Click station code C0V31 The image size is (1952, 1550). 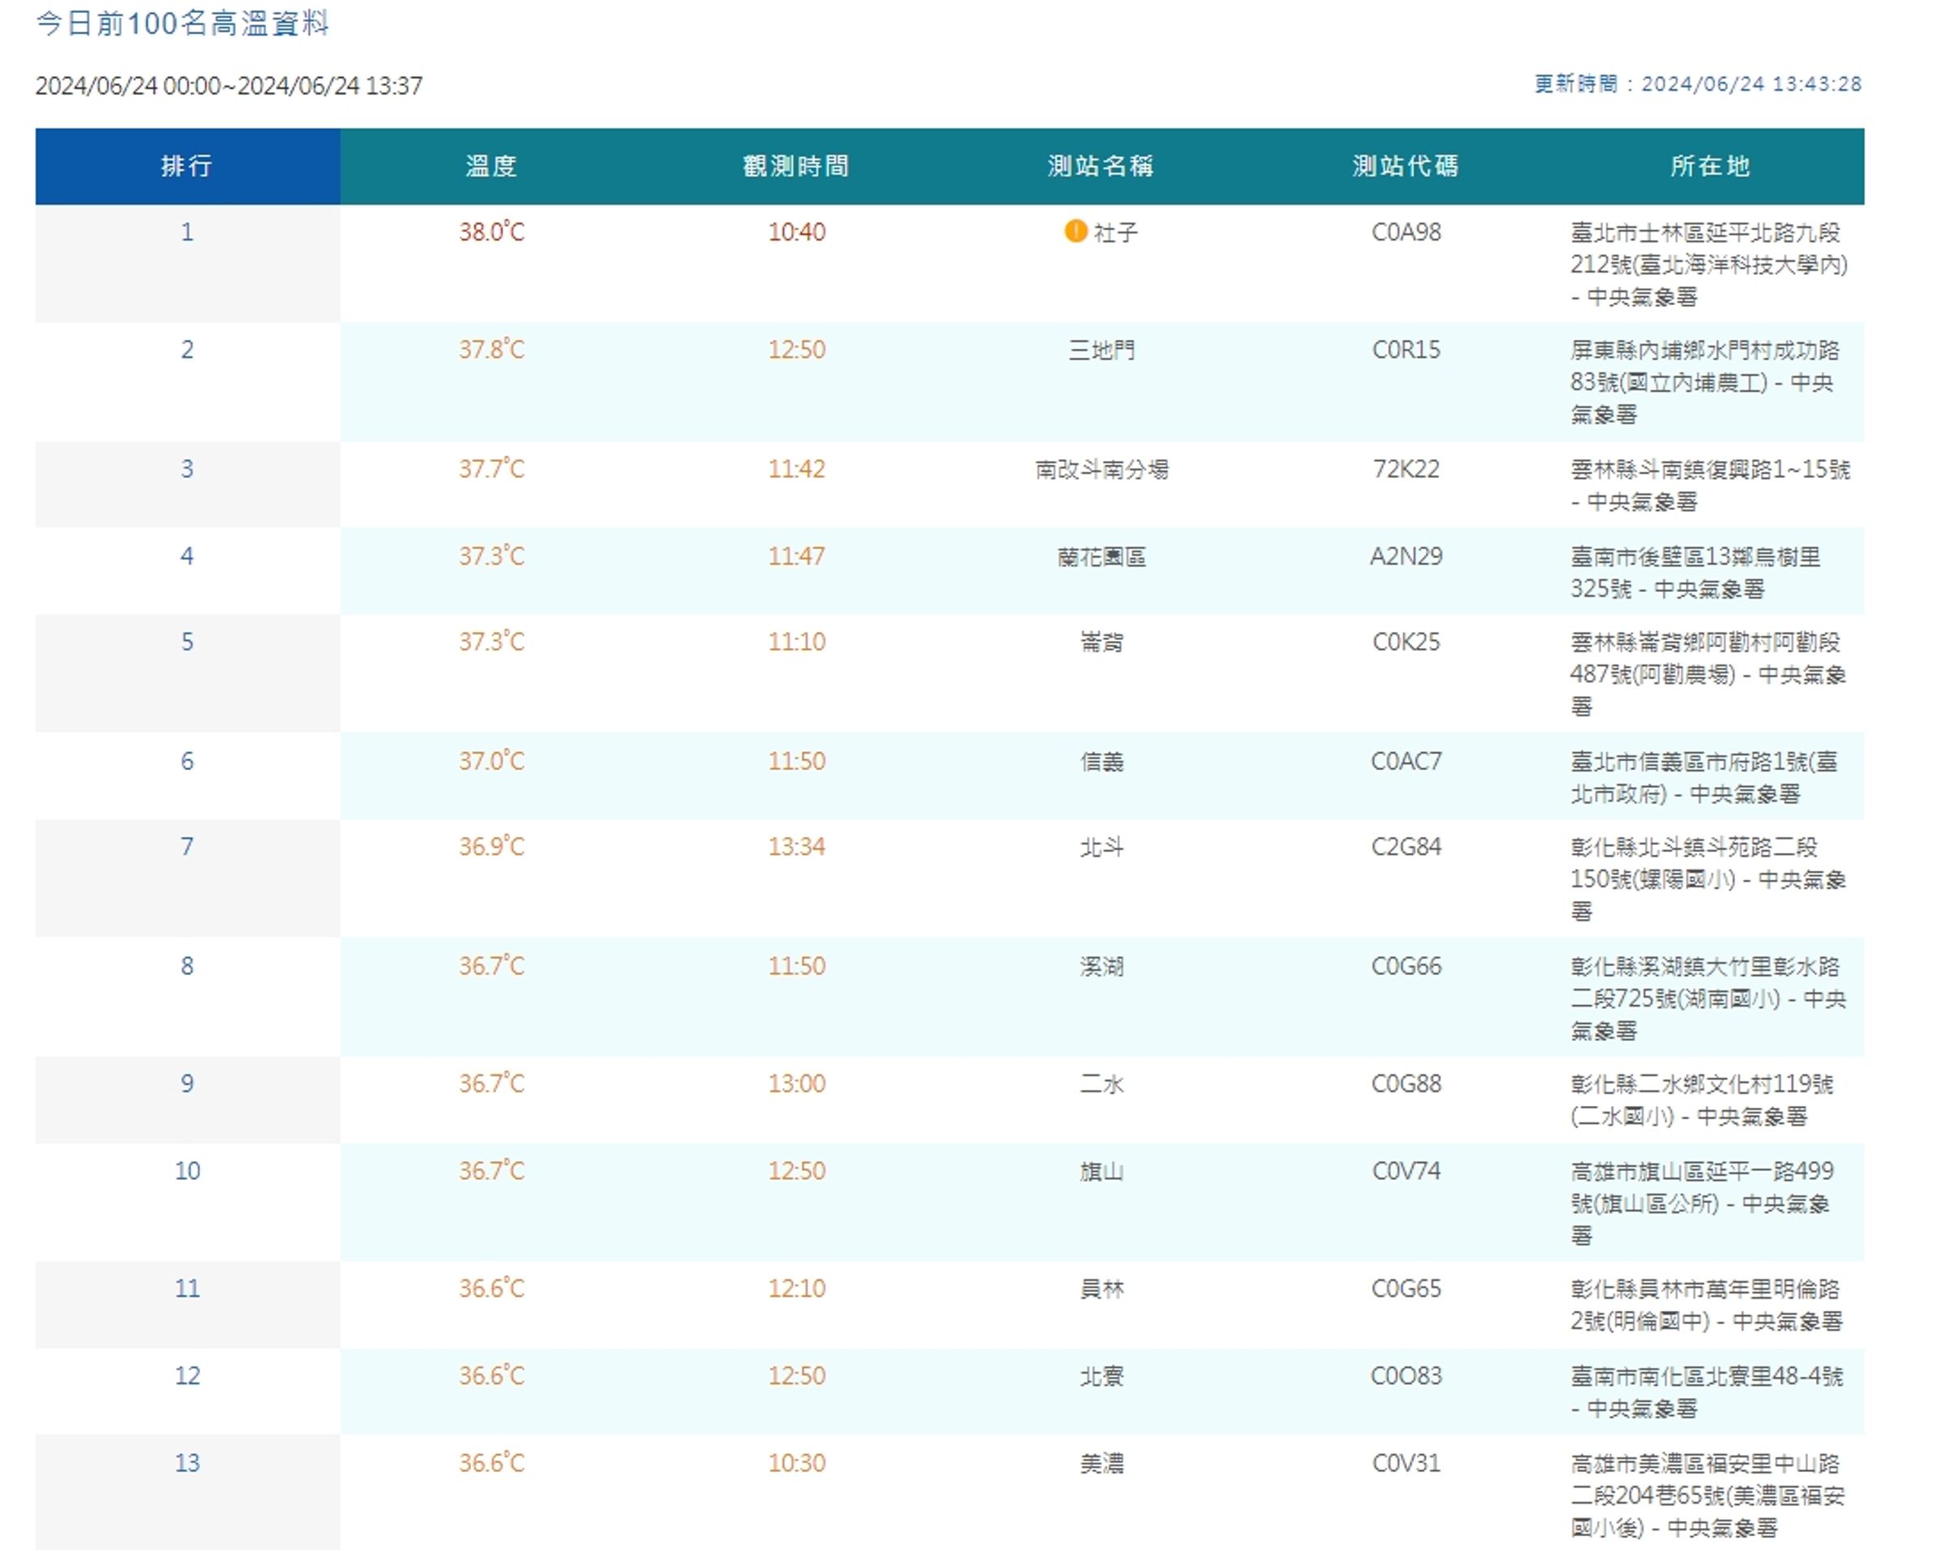1405,1463
